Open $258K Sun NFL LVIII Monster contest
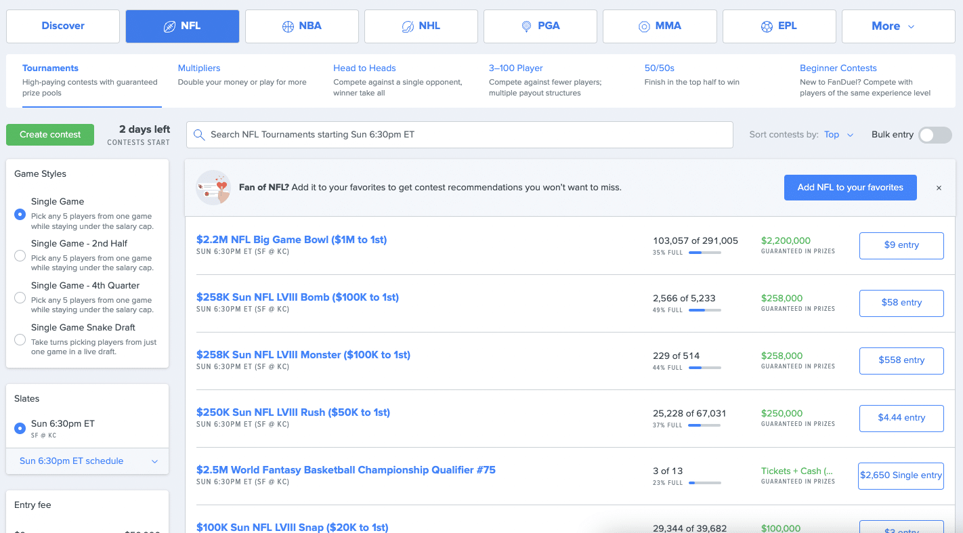The width and height of the screenshot is (963, 533). [x=303, y=355]
